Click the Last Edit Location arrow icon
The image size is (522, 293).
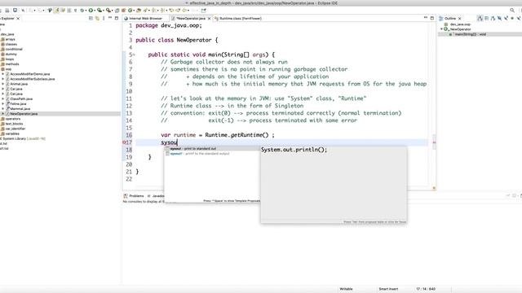171,11
